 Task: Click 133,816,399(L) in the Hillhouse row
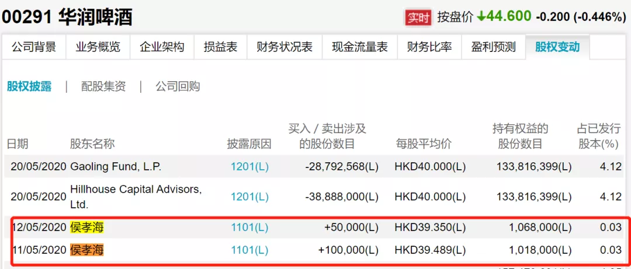click(535, 197)
